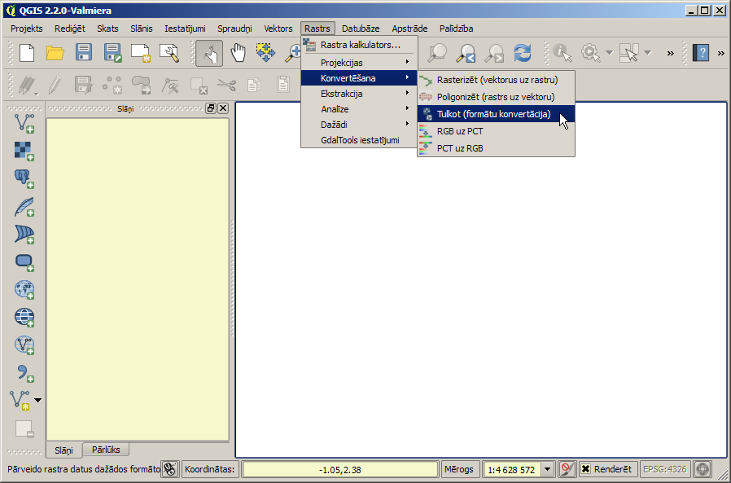731x483 pixels.
Task: Switch to the Slāņi tab
Action: [63, 450]
